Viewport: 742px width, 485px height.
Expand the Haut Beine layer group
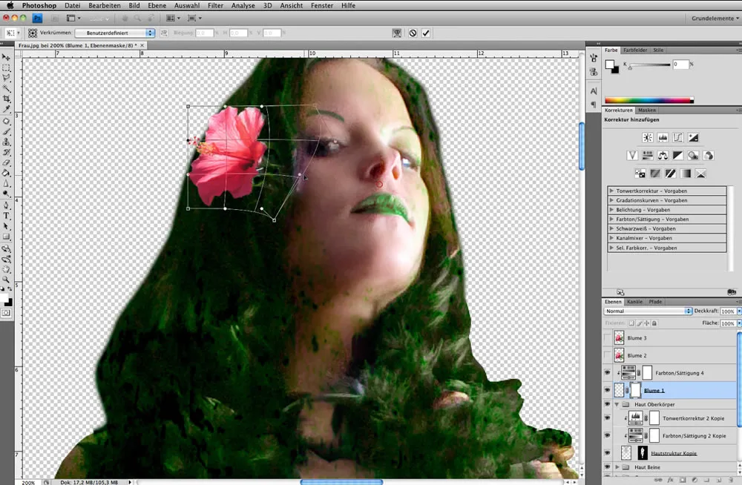617,467
